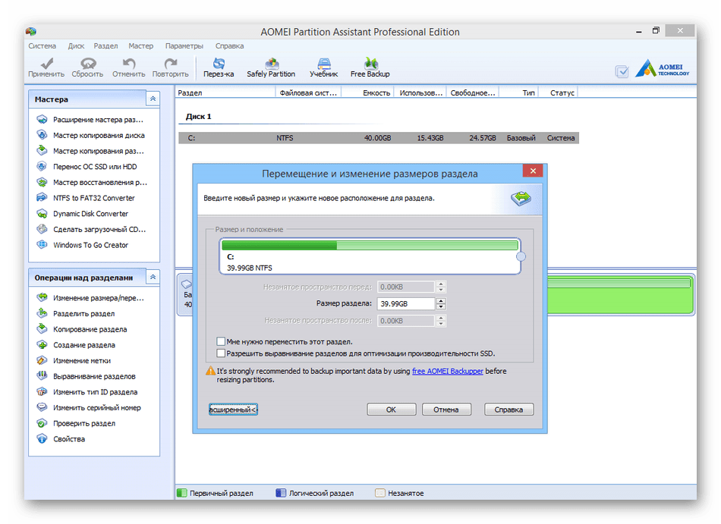Enable SSD partition alignment checkbox

point(221,353)
